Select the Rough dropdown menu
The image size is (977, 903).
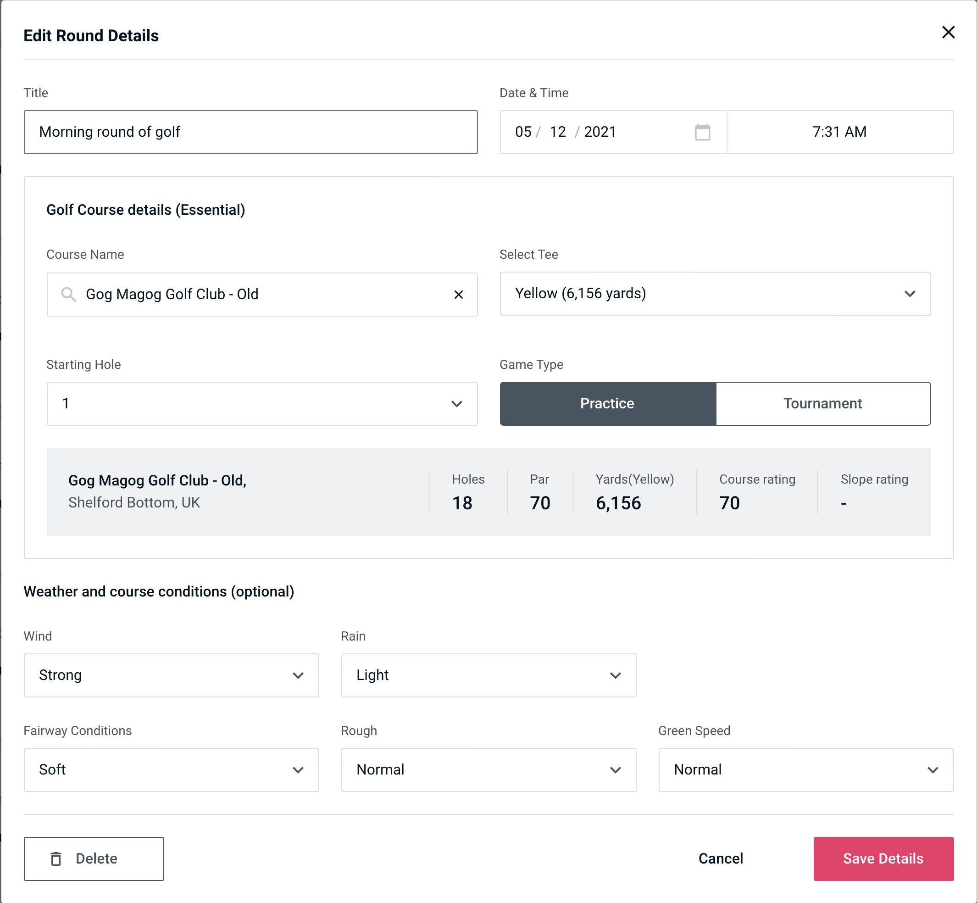(x=488, y=770)
